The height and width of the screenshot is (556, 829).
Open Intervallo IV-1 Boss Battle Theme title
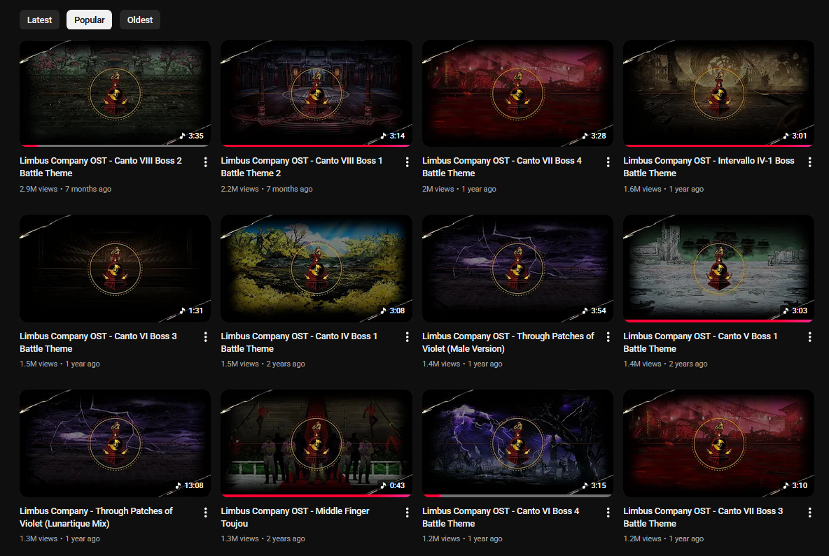pos(709,167)
